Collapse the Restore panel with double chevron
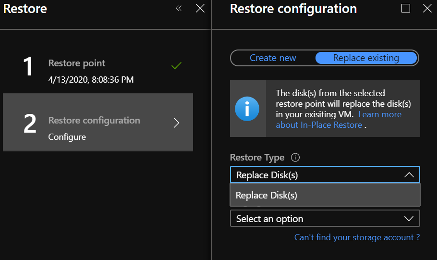Viewport: 437px width, 260px height. click(179, 8)
